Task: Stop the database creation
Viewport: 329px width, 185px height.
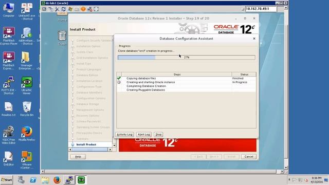Action: (158, 135)
